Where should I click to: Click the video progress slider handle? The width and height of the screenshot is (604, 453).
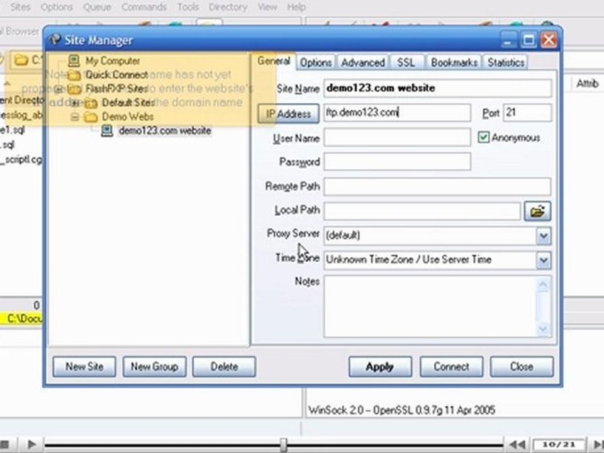pos(284,445)
